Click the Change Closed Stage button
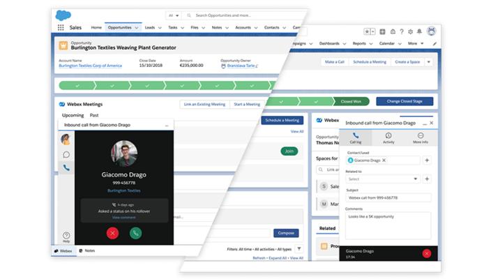 pyautogui.click(x=405, y=101)
